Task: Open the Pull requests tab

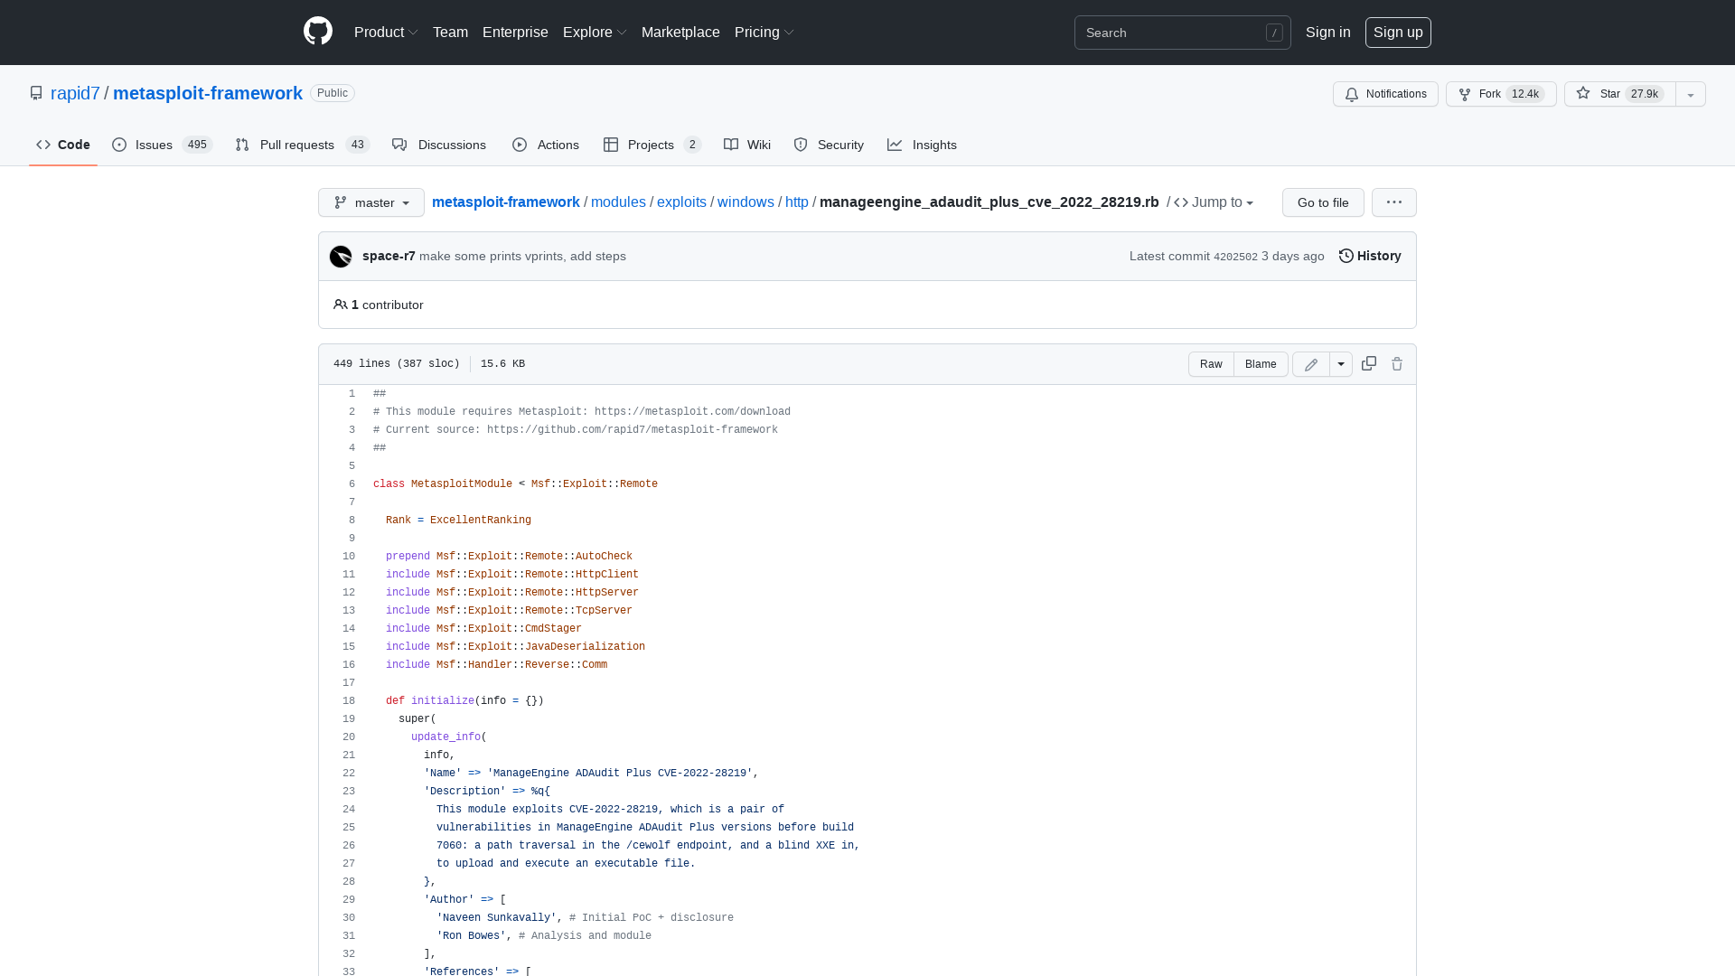Action: pos(297,145)
